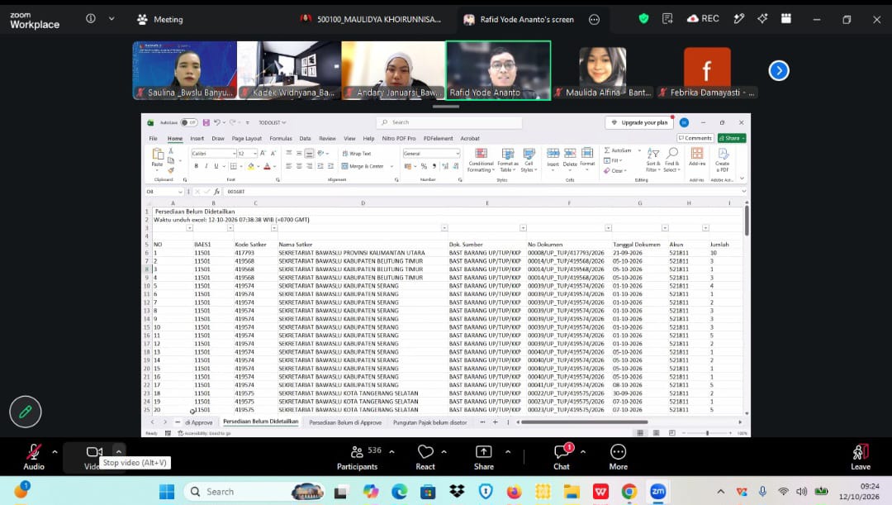Open the font size 12 dropdown
The image size is (892, 505).
255,154
